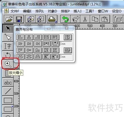Click the clipboard paste icon
The image size is (124, 117).
105,19
